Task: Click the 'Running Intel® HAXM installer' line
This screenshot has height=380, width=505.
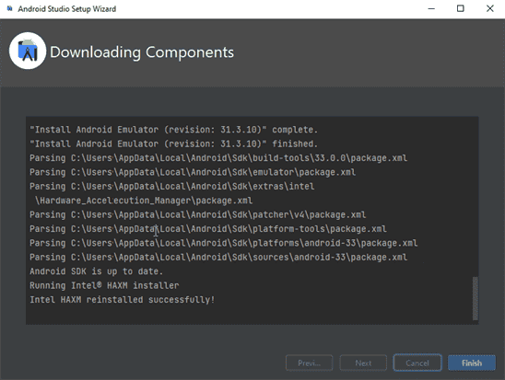Action: click(104, 285)
